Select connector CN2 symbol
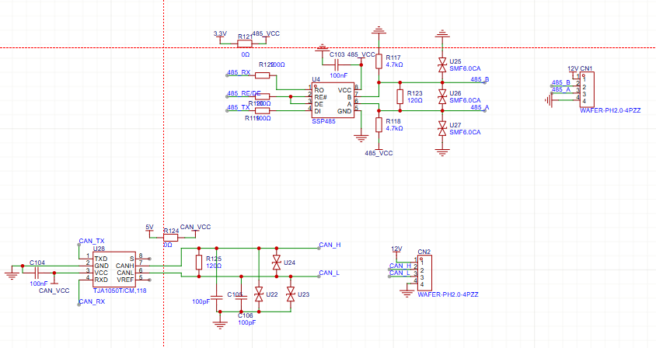656x348 pixels. (x=424, y=273)
